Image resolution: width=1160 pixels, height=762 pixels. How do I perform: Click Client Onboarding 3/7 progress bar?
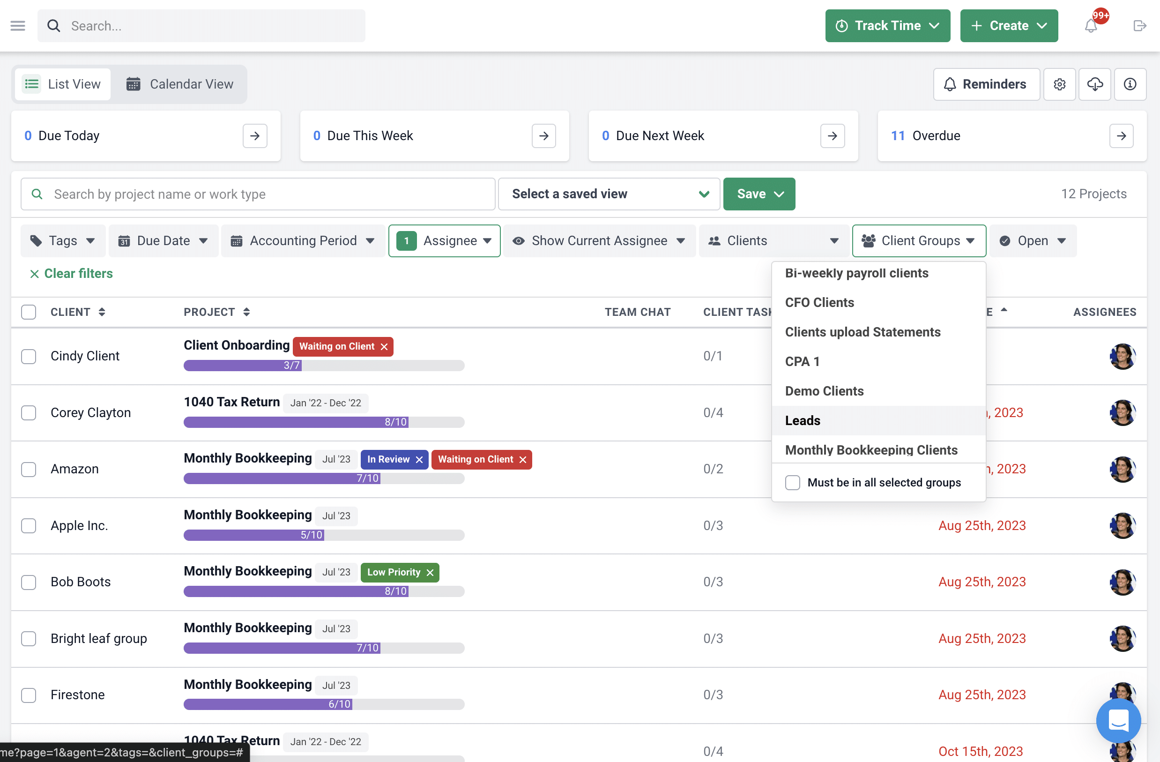(324, 366)
